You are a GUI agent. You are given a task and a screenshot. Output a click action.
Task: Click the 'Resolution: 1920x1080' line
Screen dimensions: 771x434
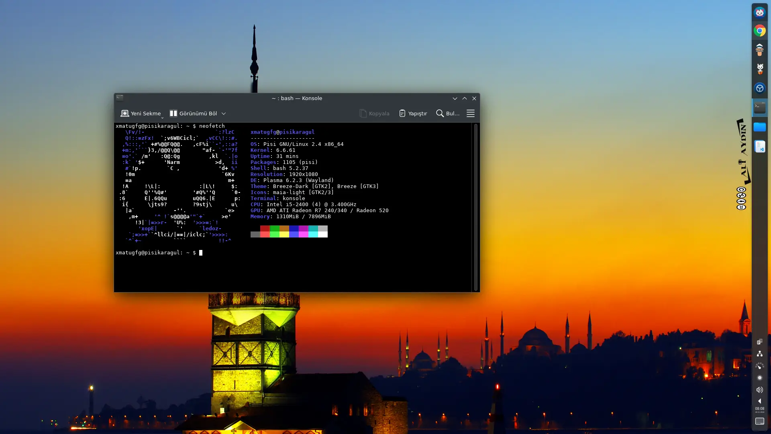click(284, 174)
